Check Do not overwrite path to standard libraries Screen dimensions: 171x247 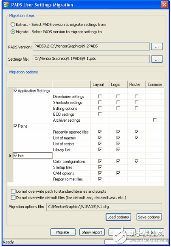pyautogui.click(x=13, y=191)
